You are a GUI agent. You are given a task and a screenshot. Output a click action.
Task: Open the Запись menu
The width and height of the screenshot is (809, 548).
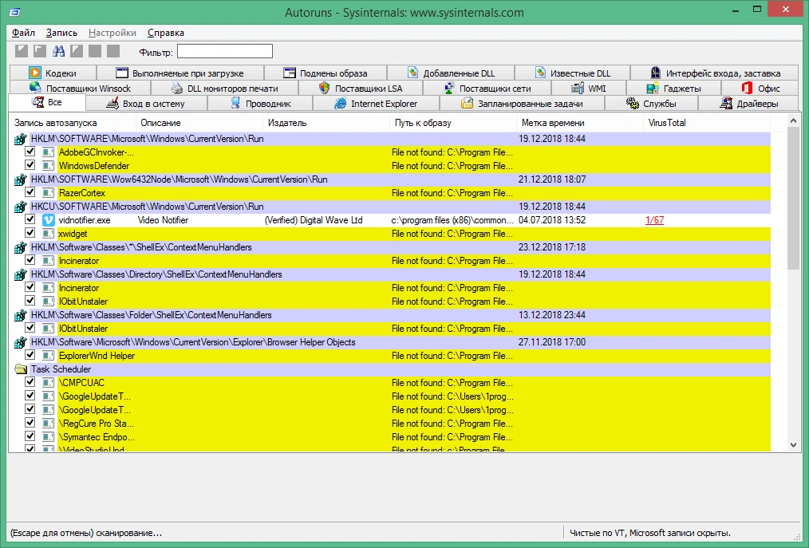(x=61, y=33)
